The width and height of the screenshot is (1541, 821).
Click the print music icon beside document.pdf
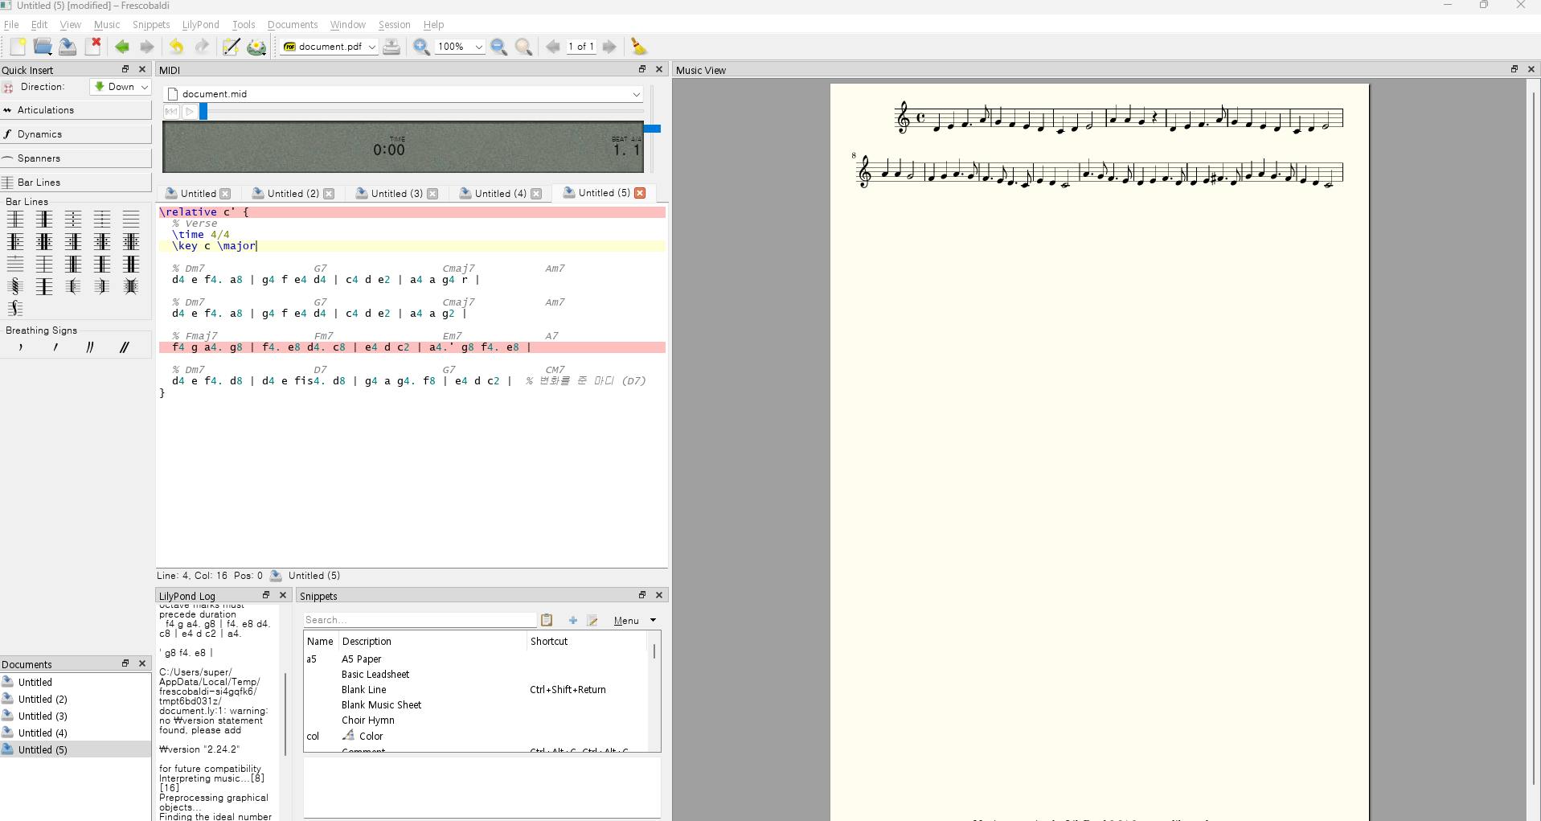coord(391,47)
